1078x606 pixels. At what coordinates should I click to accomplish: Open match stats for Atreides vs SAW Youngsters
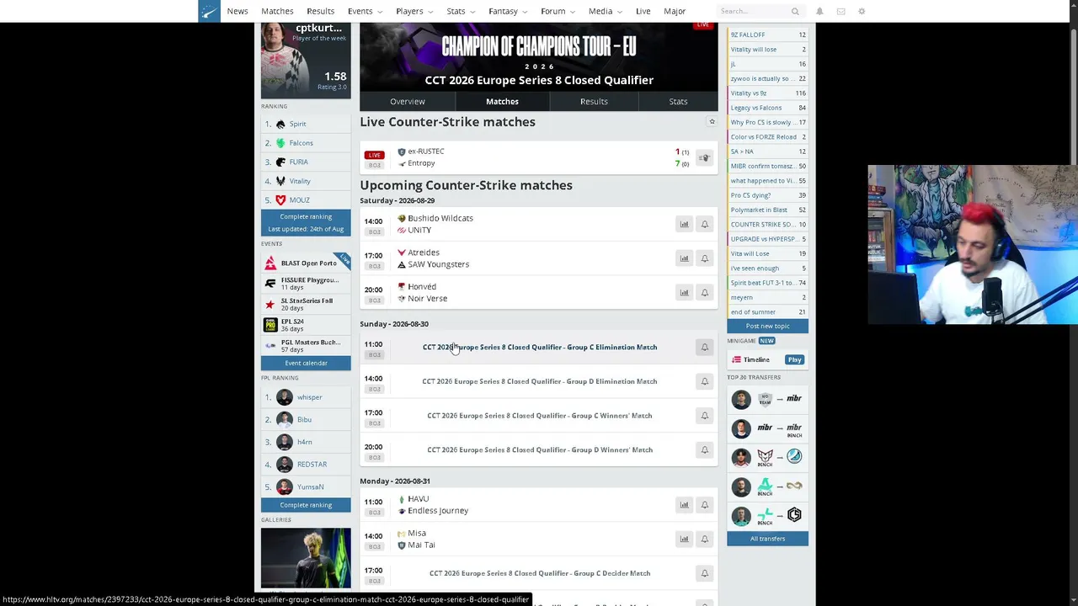pos(684,258)
